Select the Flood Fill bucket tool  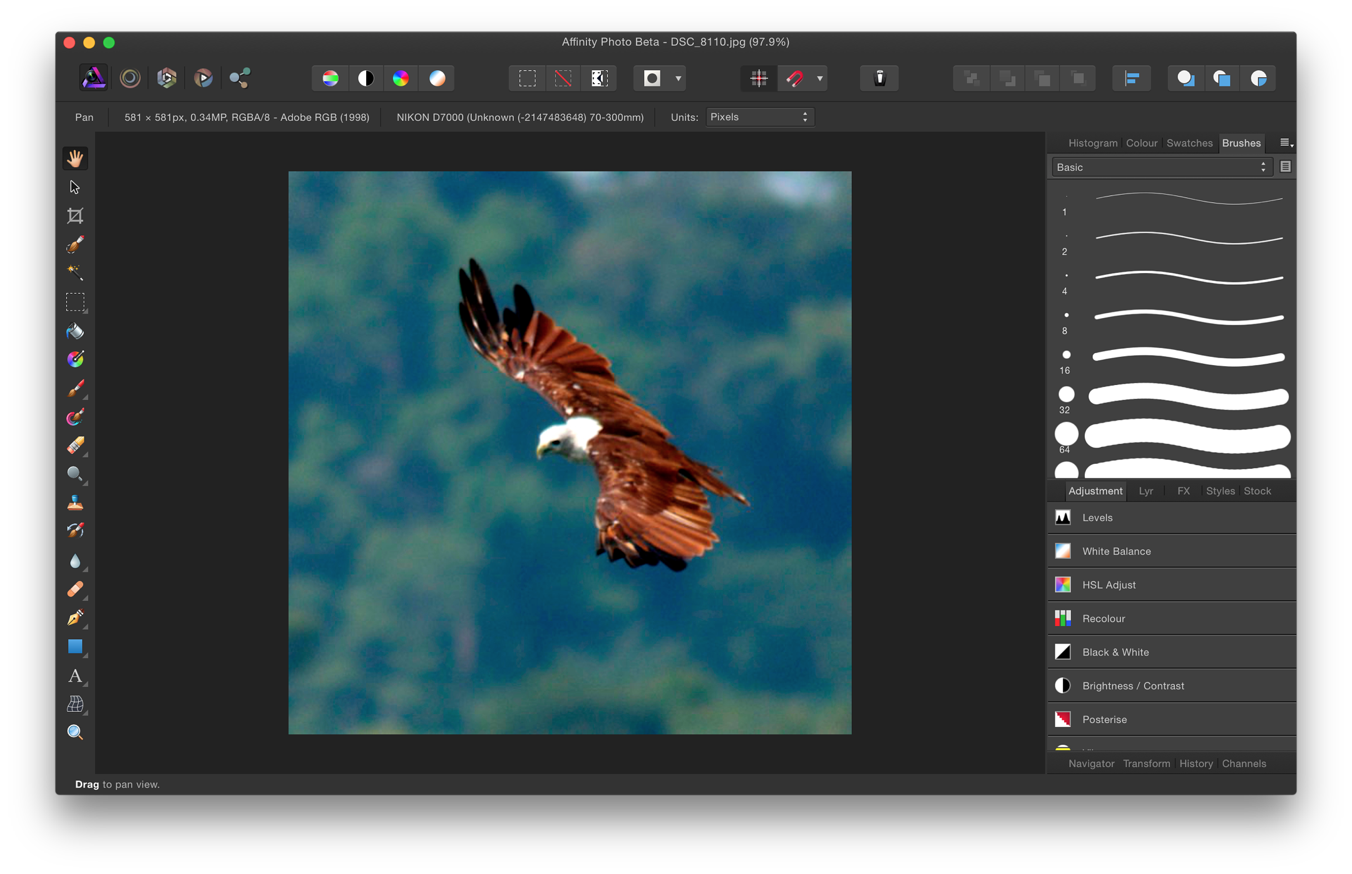(75, 331)
